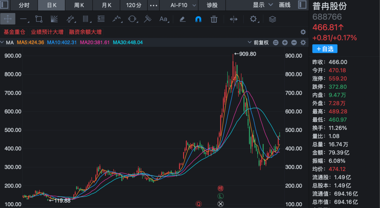Select the parallel channel line tool

(x=70, y=19)
